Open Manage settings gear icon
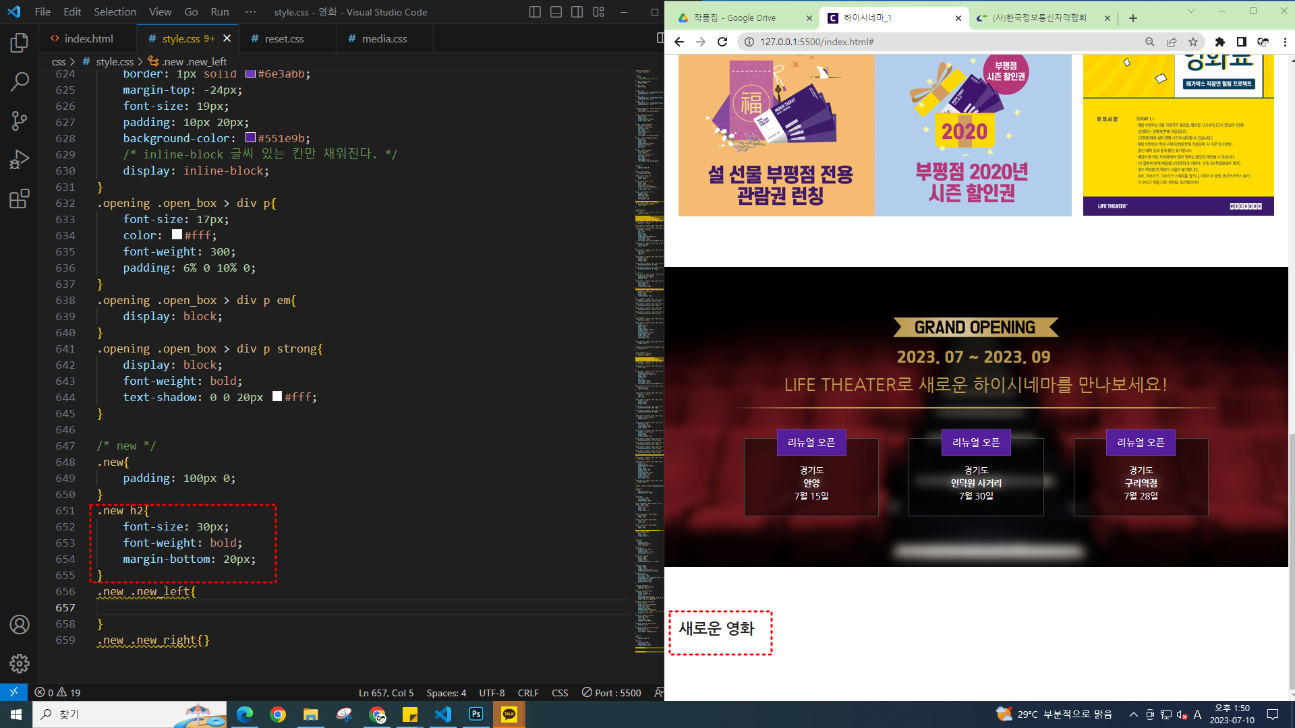Viewport: 1295px width, 728px height. [x=20, y=663]
